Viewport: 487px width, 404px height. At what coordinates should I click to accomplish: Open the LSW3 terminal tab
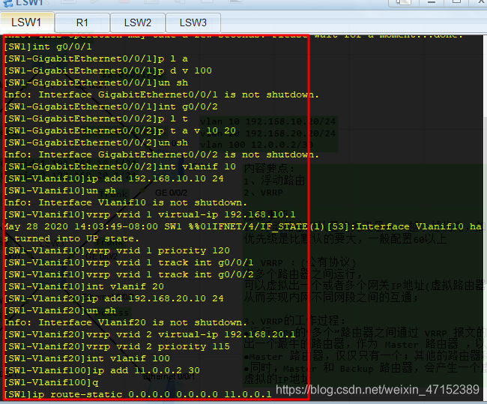tap(193, 22)
